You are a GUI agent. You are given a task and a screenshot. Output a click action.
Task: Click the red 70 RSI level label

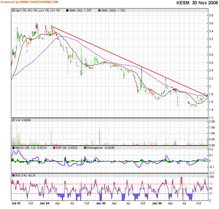[211, 184]
